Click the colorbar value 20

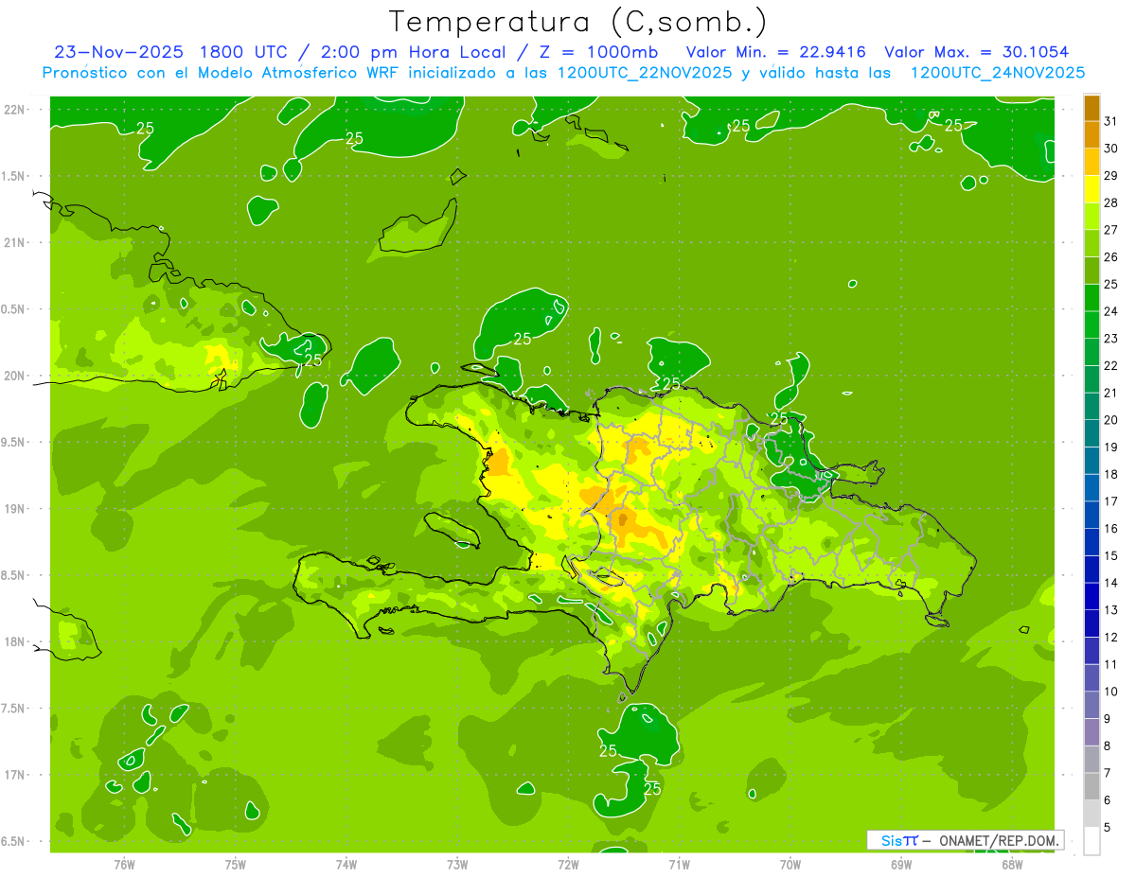point(1110,420)
